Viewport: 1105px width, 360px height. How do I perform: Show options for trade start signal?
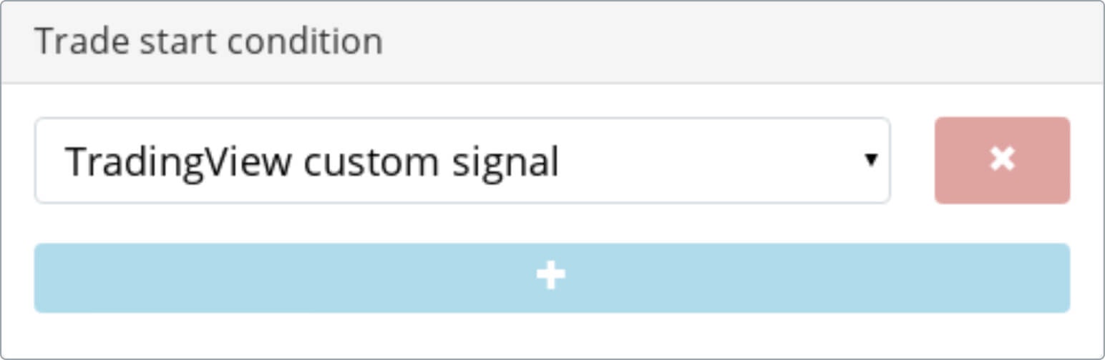pos(462,160)
